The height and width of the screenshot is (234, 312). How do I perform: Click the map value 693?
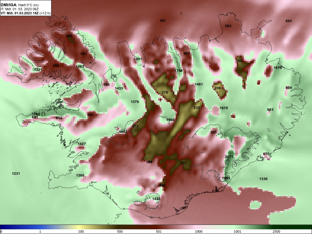289,21
